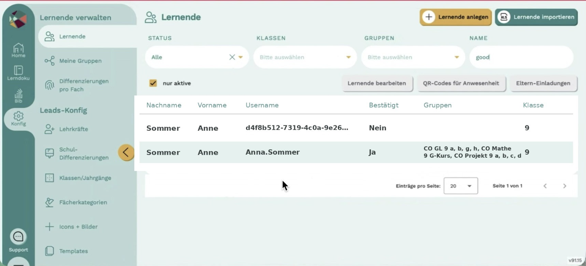Click the fingerprint icon for Differenzierungen pro Fach

tap(50, 85)
